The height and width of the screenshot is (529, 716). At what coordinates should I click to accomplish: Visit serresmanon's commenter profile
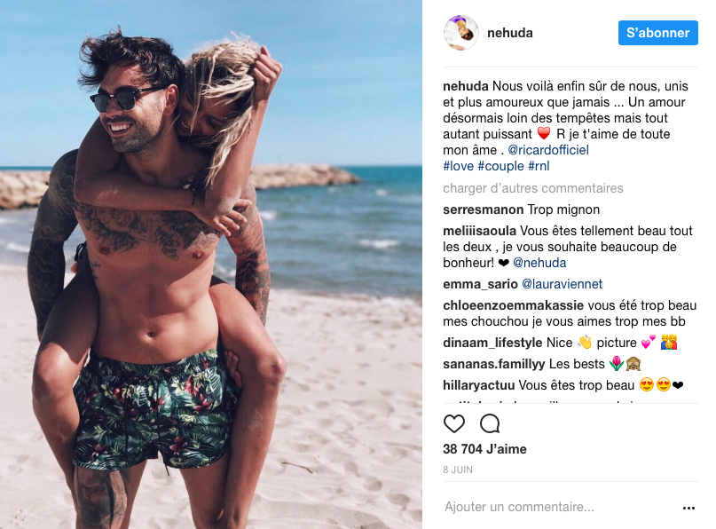[x=484, y=209]
